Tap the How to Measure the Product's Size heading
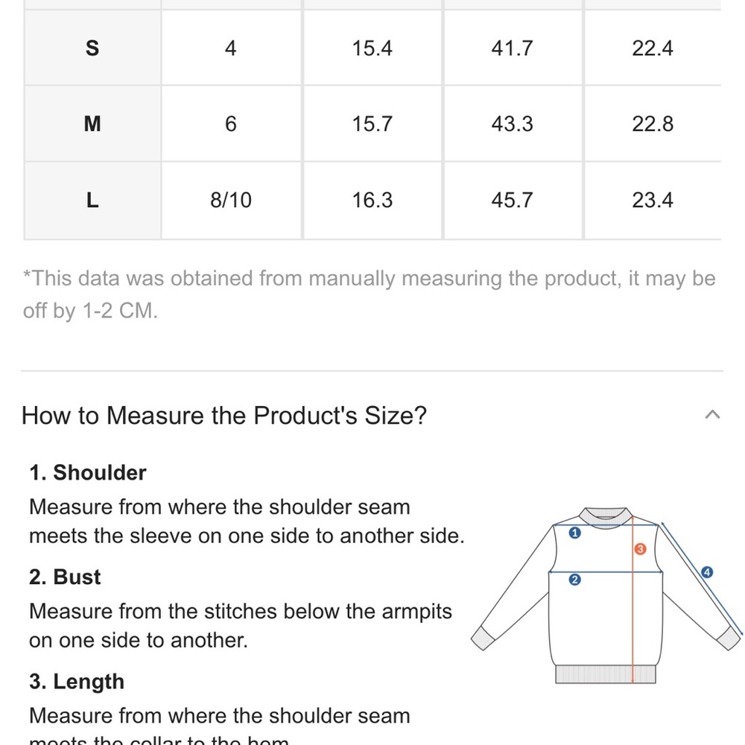The width and height of the screenshot is (745, 745). (224, 416)
